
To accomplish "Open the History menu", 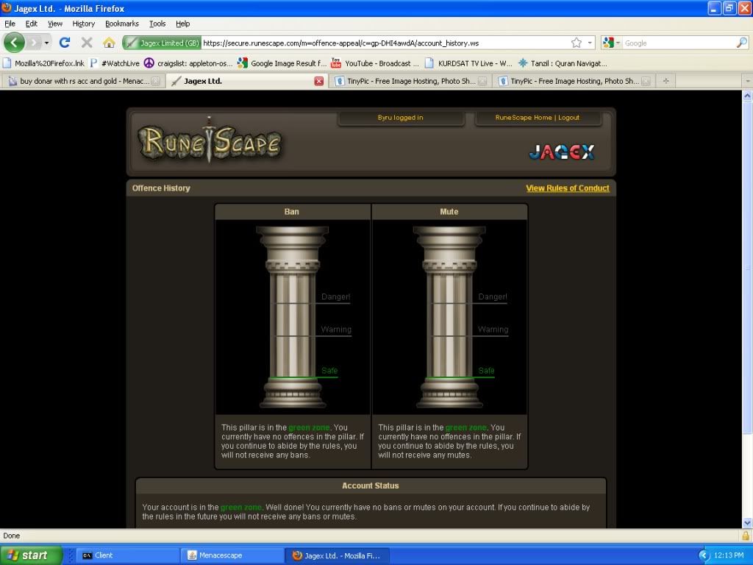I will tap(84, 24).
